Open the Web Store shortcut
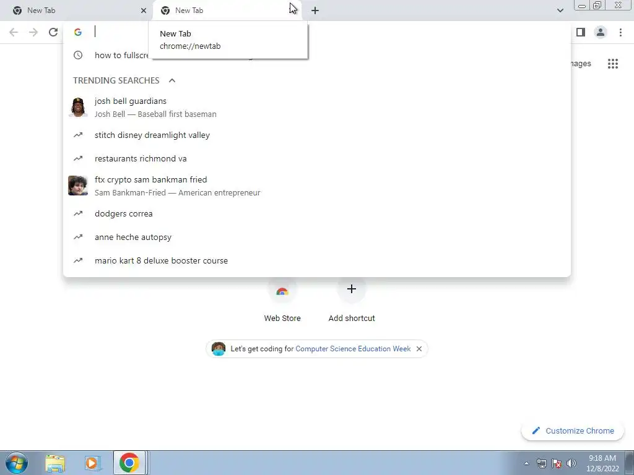The height and width of the screenshot is (475, 634). [x=282, y=299]
